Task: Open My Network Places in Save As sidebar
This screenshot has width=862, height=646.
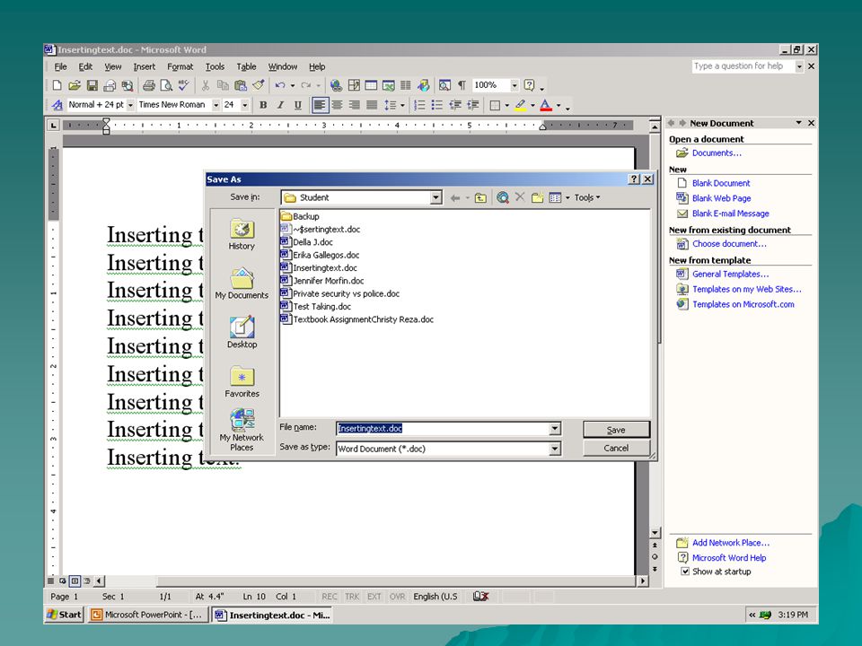Action: (242, 430)
